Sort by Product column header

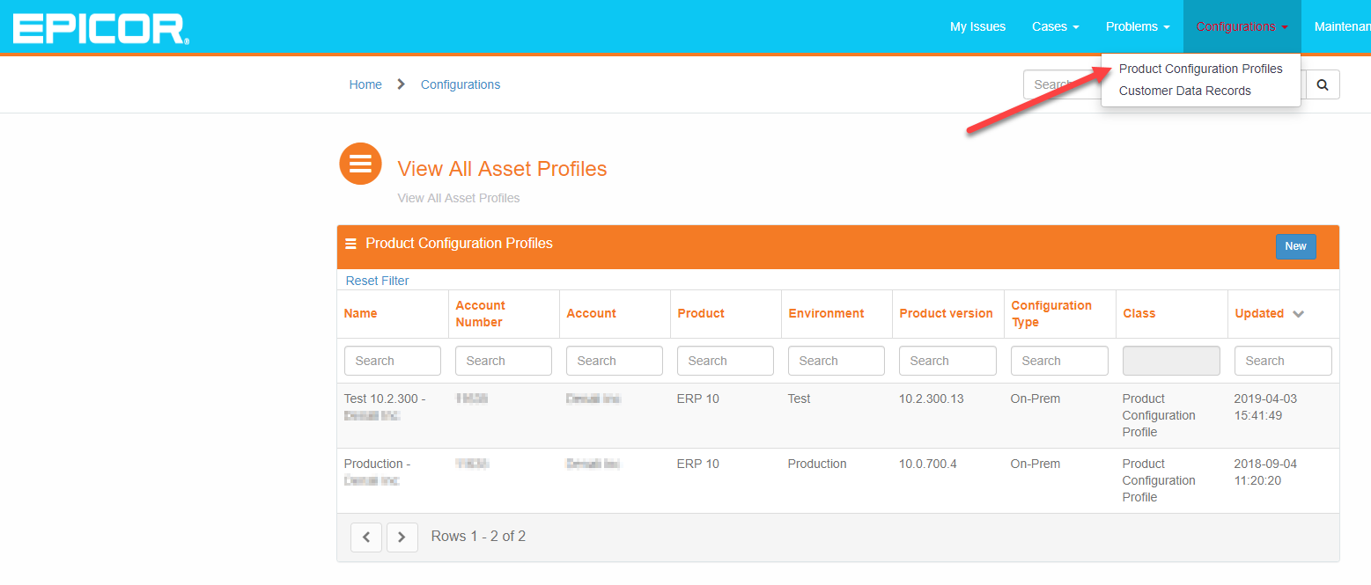click(701, 313)
